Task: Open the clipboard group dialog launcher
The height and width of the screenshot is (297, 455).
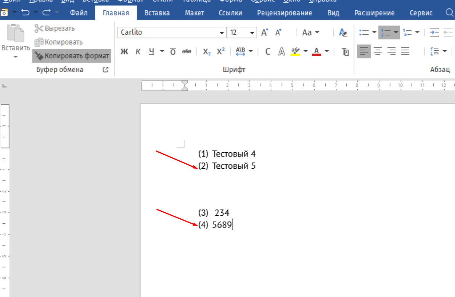Action: click(106, 70)
